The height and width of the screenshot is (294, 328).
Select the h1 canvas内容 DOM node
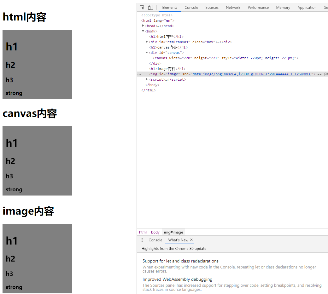click(x=168, y=48)
